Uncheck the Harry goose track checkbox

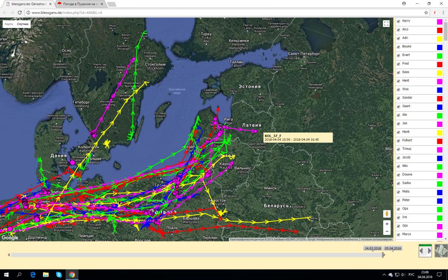(398, 21)
